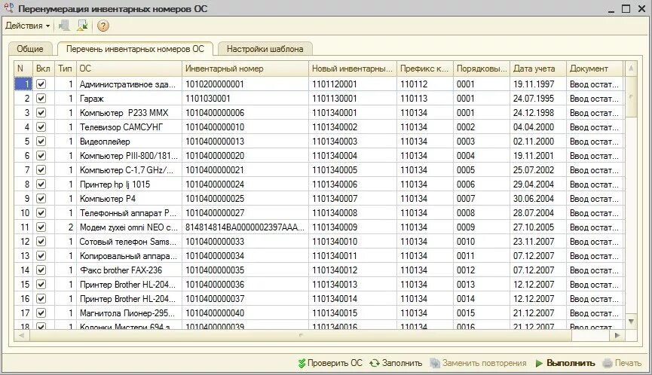Toggle checkbox for Компьютер P233 MMX row

41,112
